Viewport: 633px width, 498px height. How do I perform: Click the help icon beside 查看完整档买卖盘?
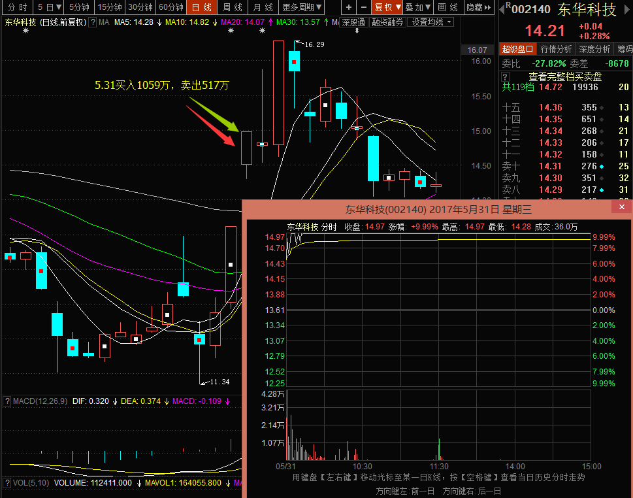[505, 76]
